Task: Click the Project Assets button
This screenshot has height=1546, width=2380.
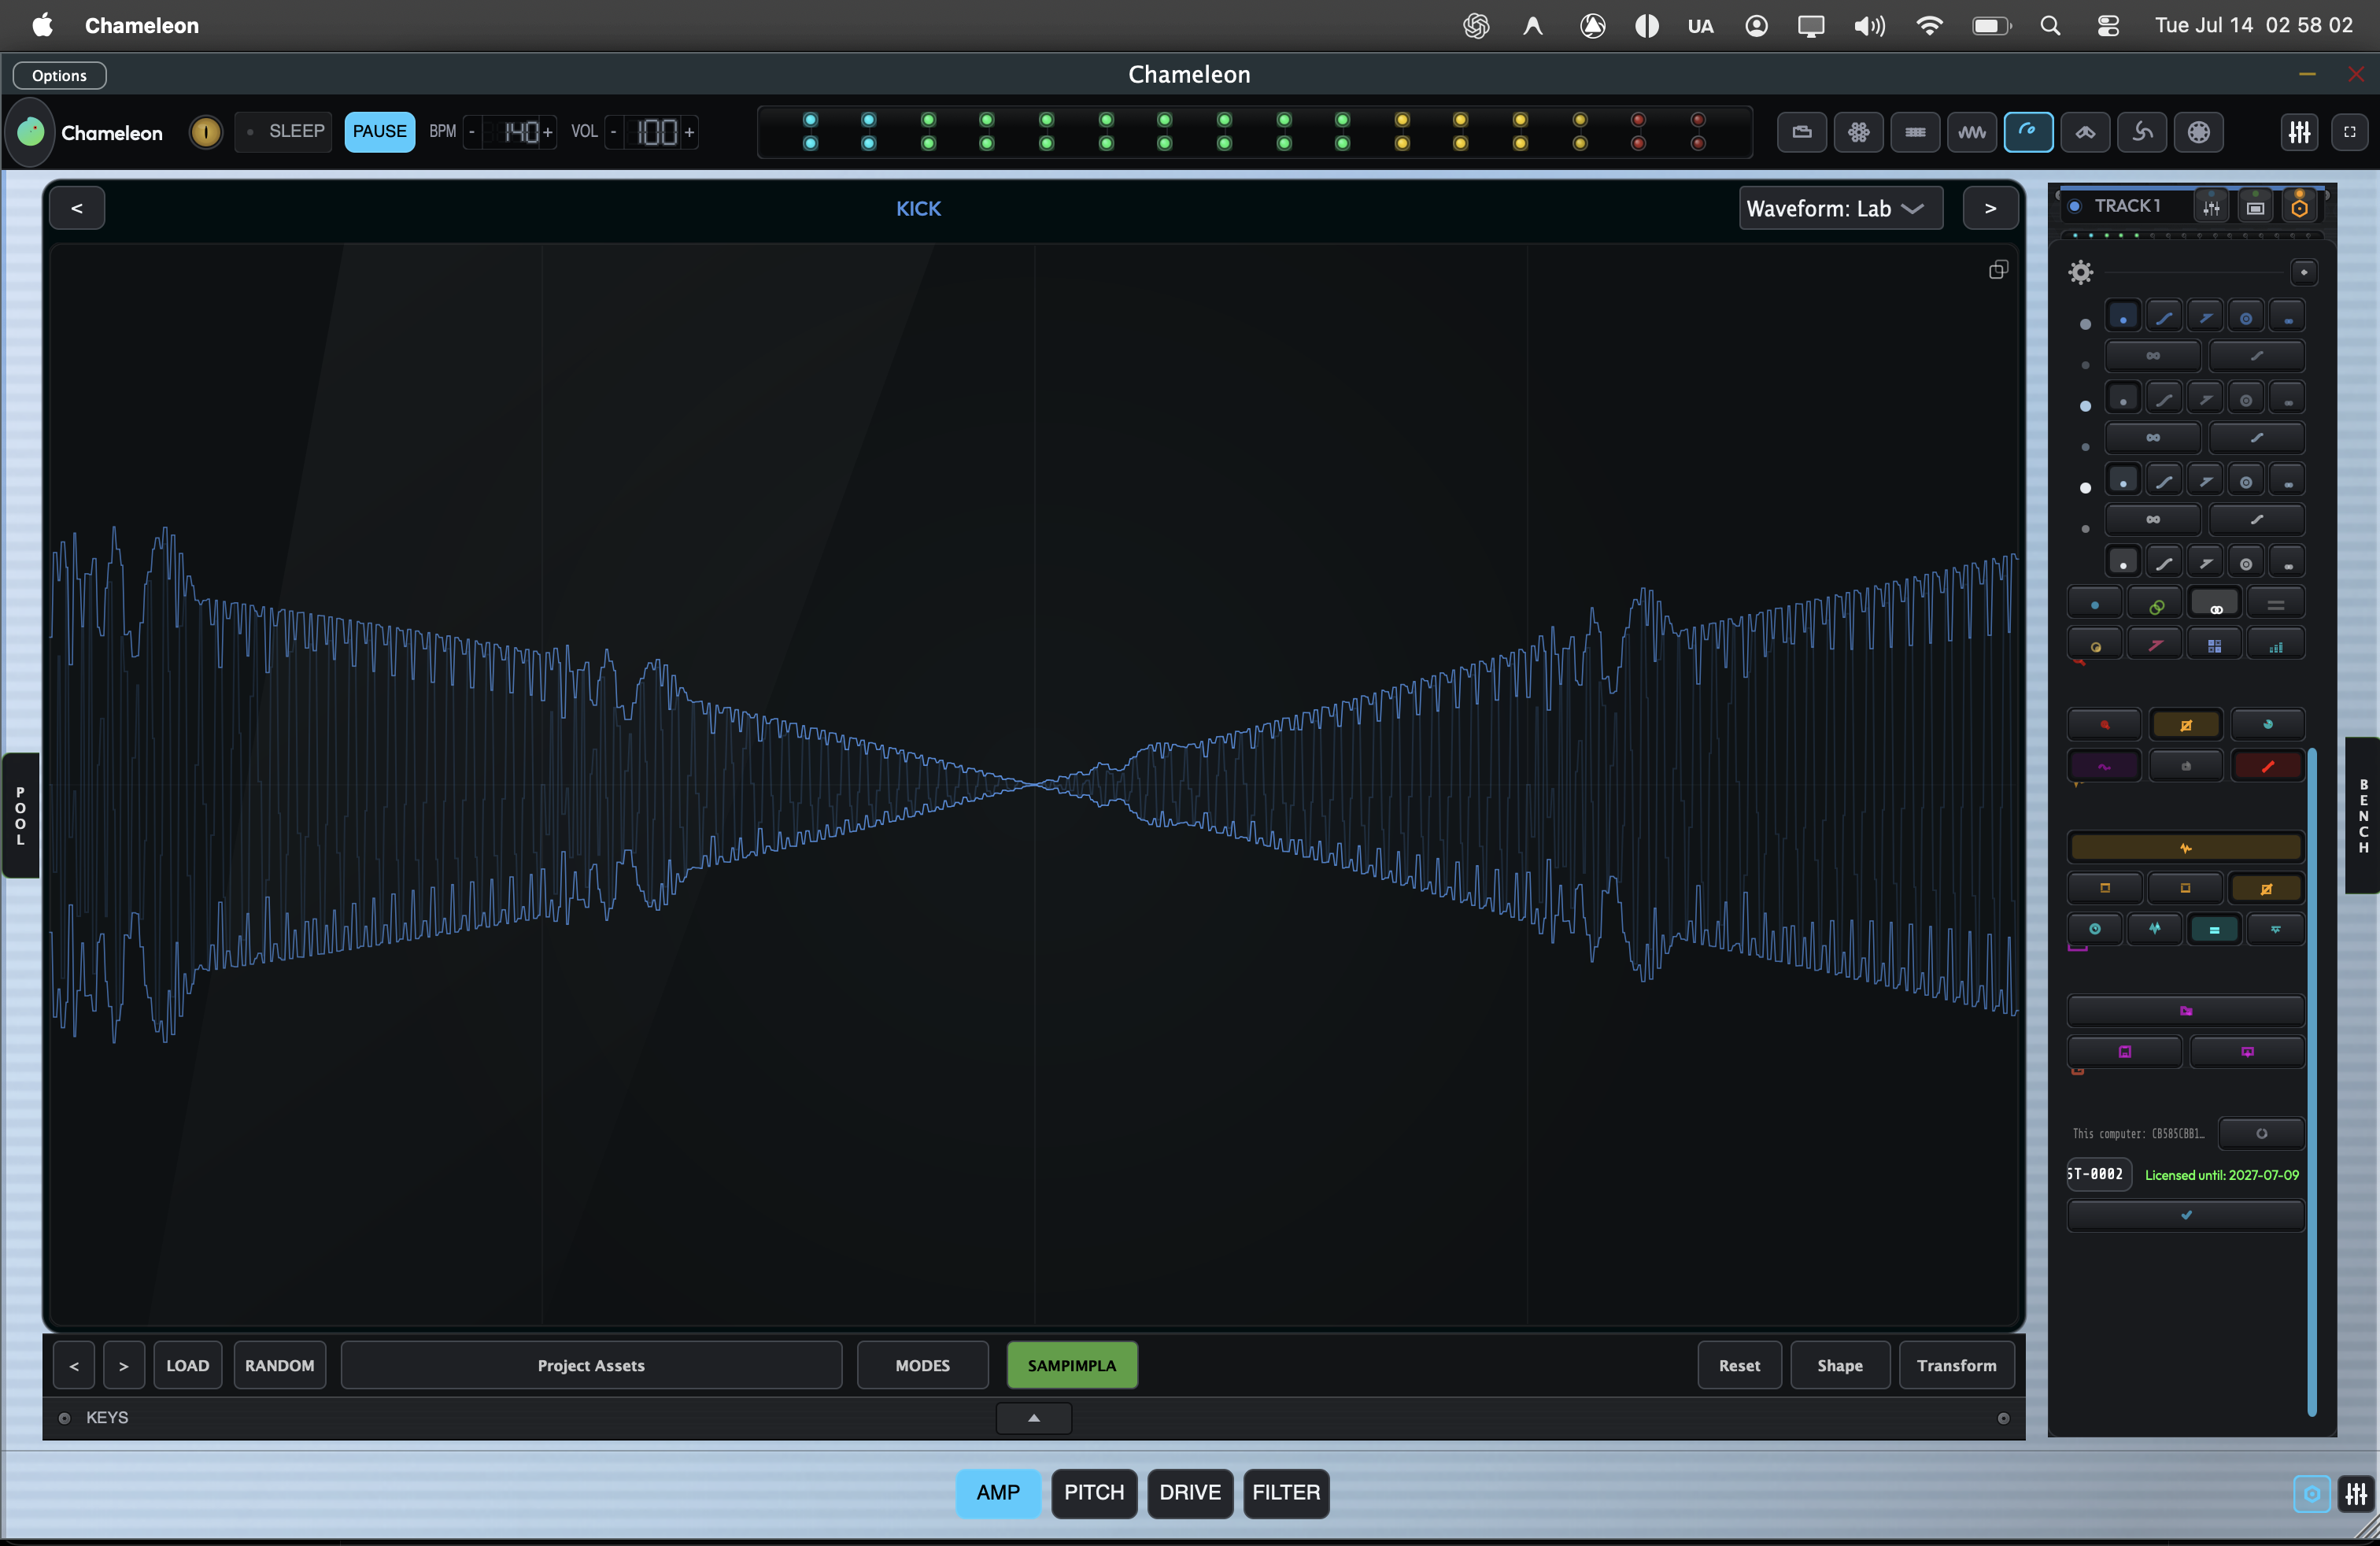Action: point(591,1365)
